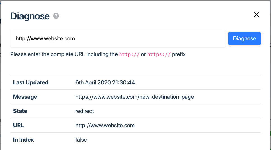Screen dimensions: 271x150
Task: Close the Diagnose dialog with the X
Action: (x=256, y=15)
